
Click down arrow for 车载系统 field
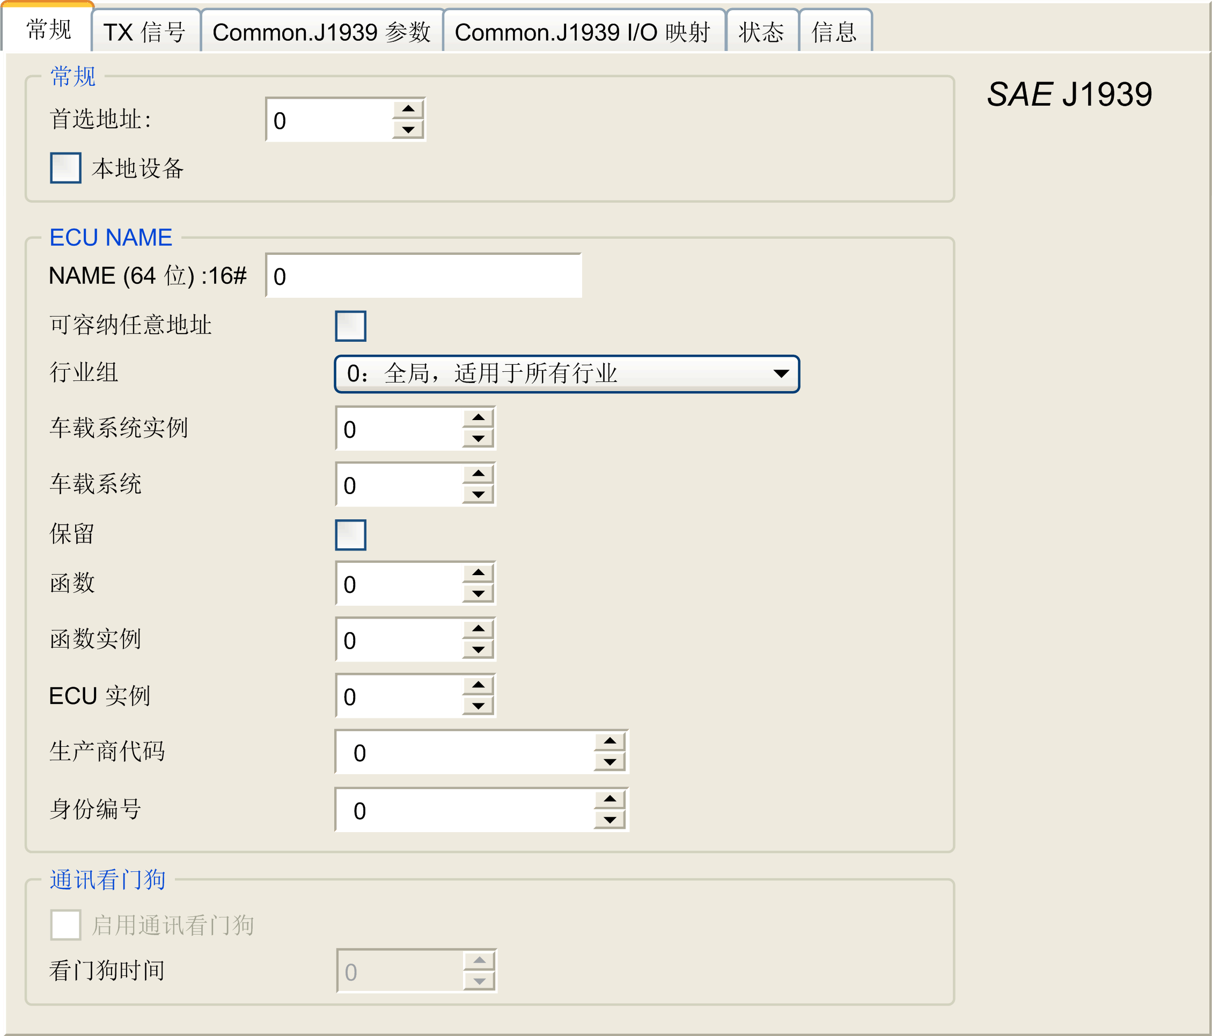point(478,495)
